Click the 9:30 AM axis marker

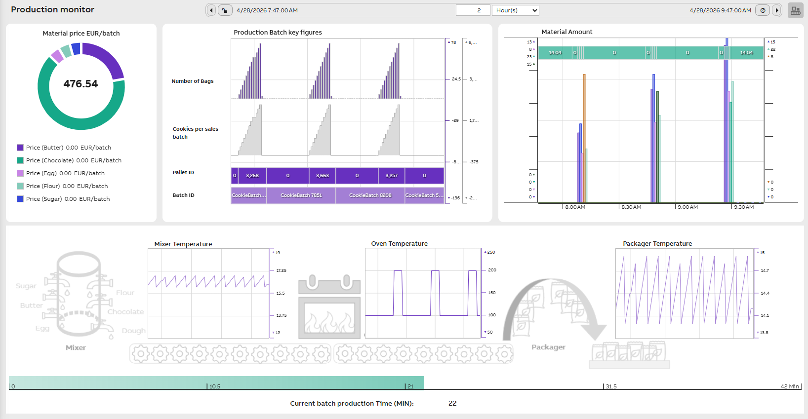pyautogui.click(x=744, y=207)
